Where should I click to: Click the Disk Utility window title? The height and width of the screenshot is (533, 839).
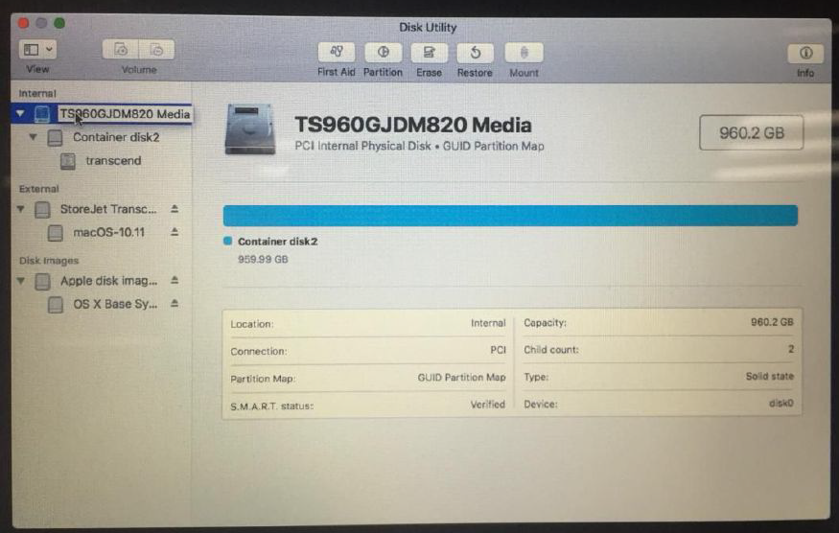pos(428,27)
